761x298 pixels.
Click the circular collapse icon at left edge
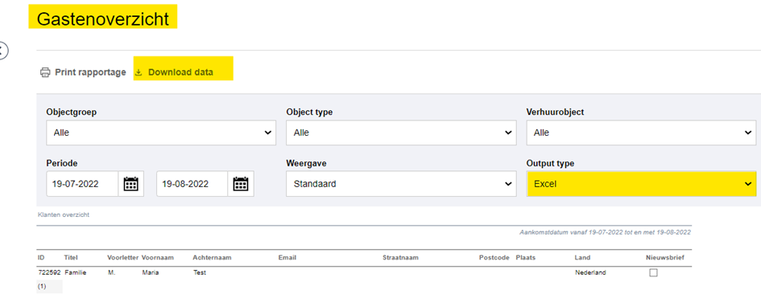[x=3, y=51]
